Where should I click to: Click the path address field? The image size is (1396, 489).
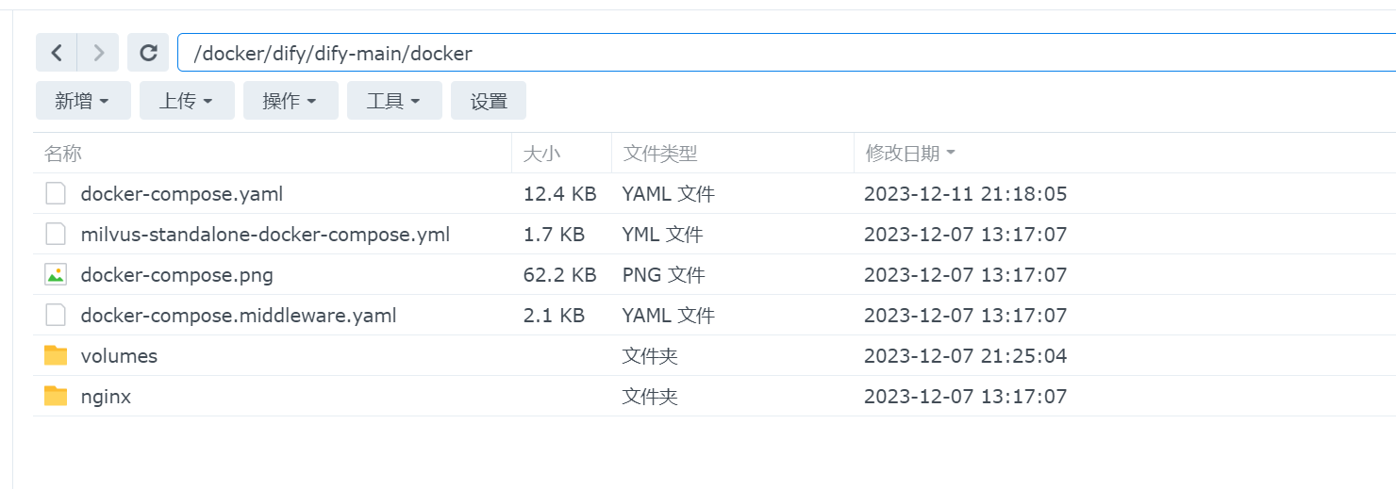coord(787,53)
